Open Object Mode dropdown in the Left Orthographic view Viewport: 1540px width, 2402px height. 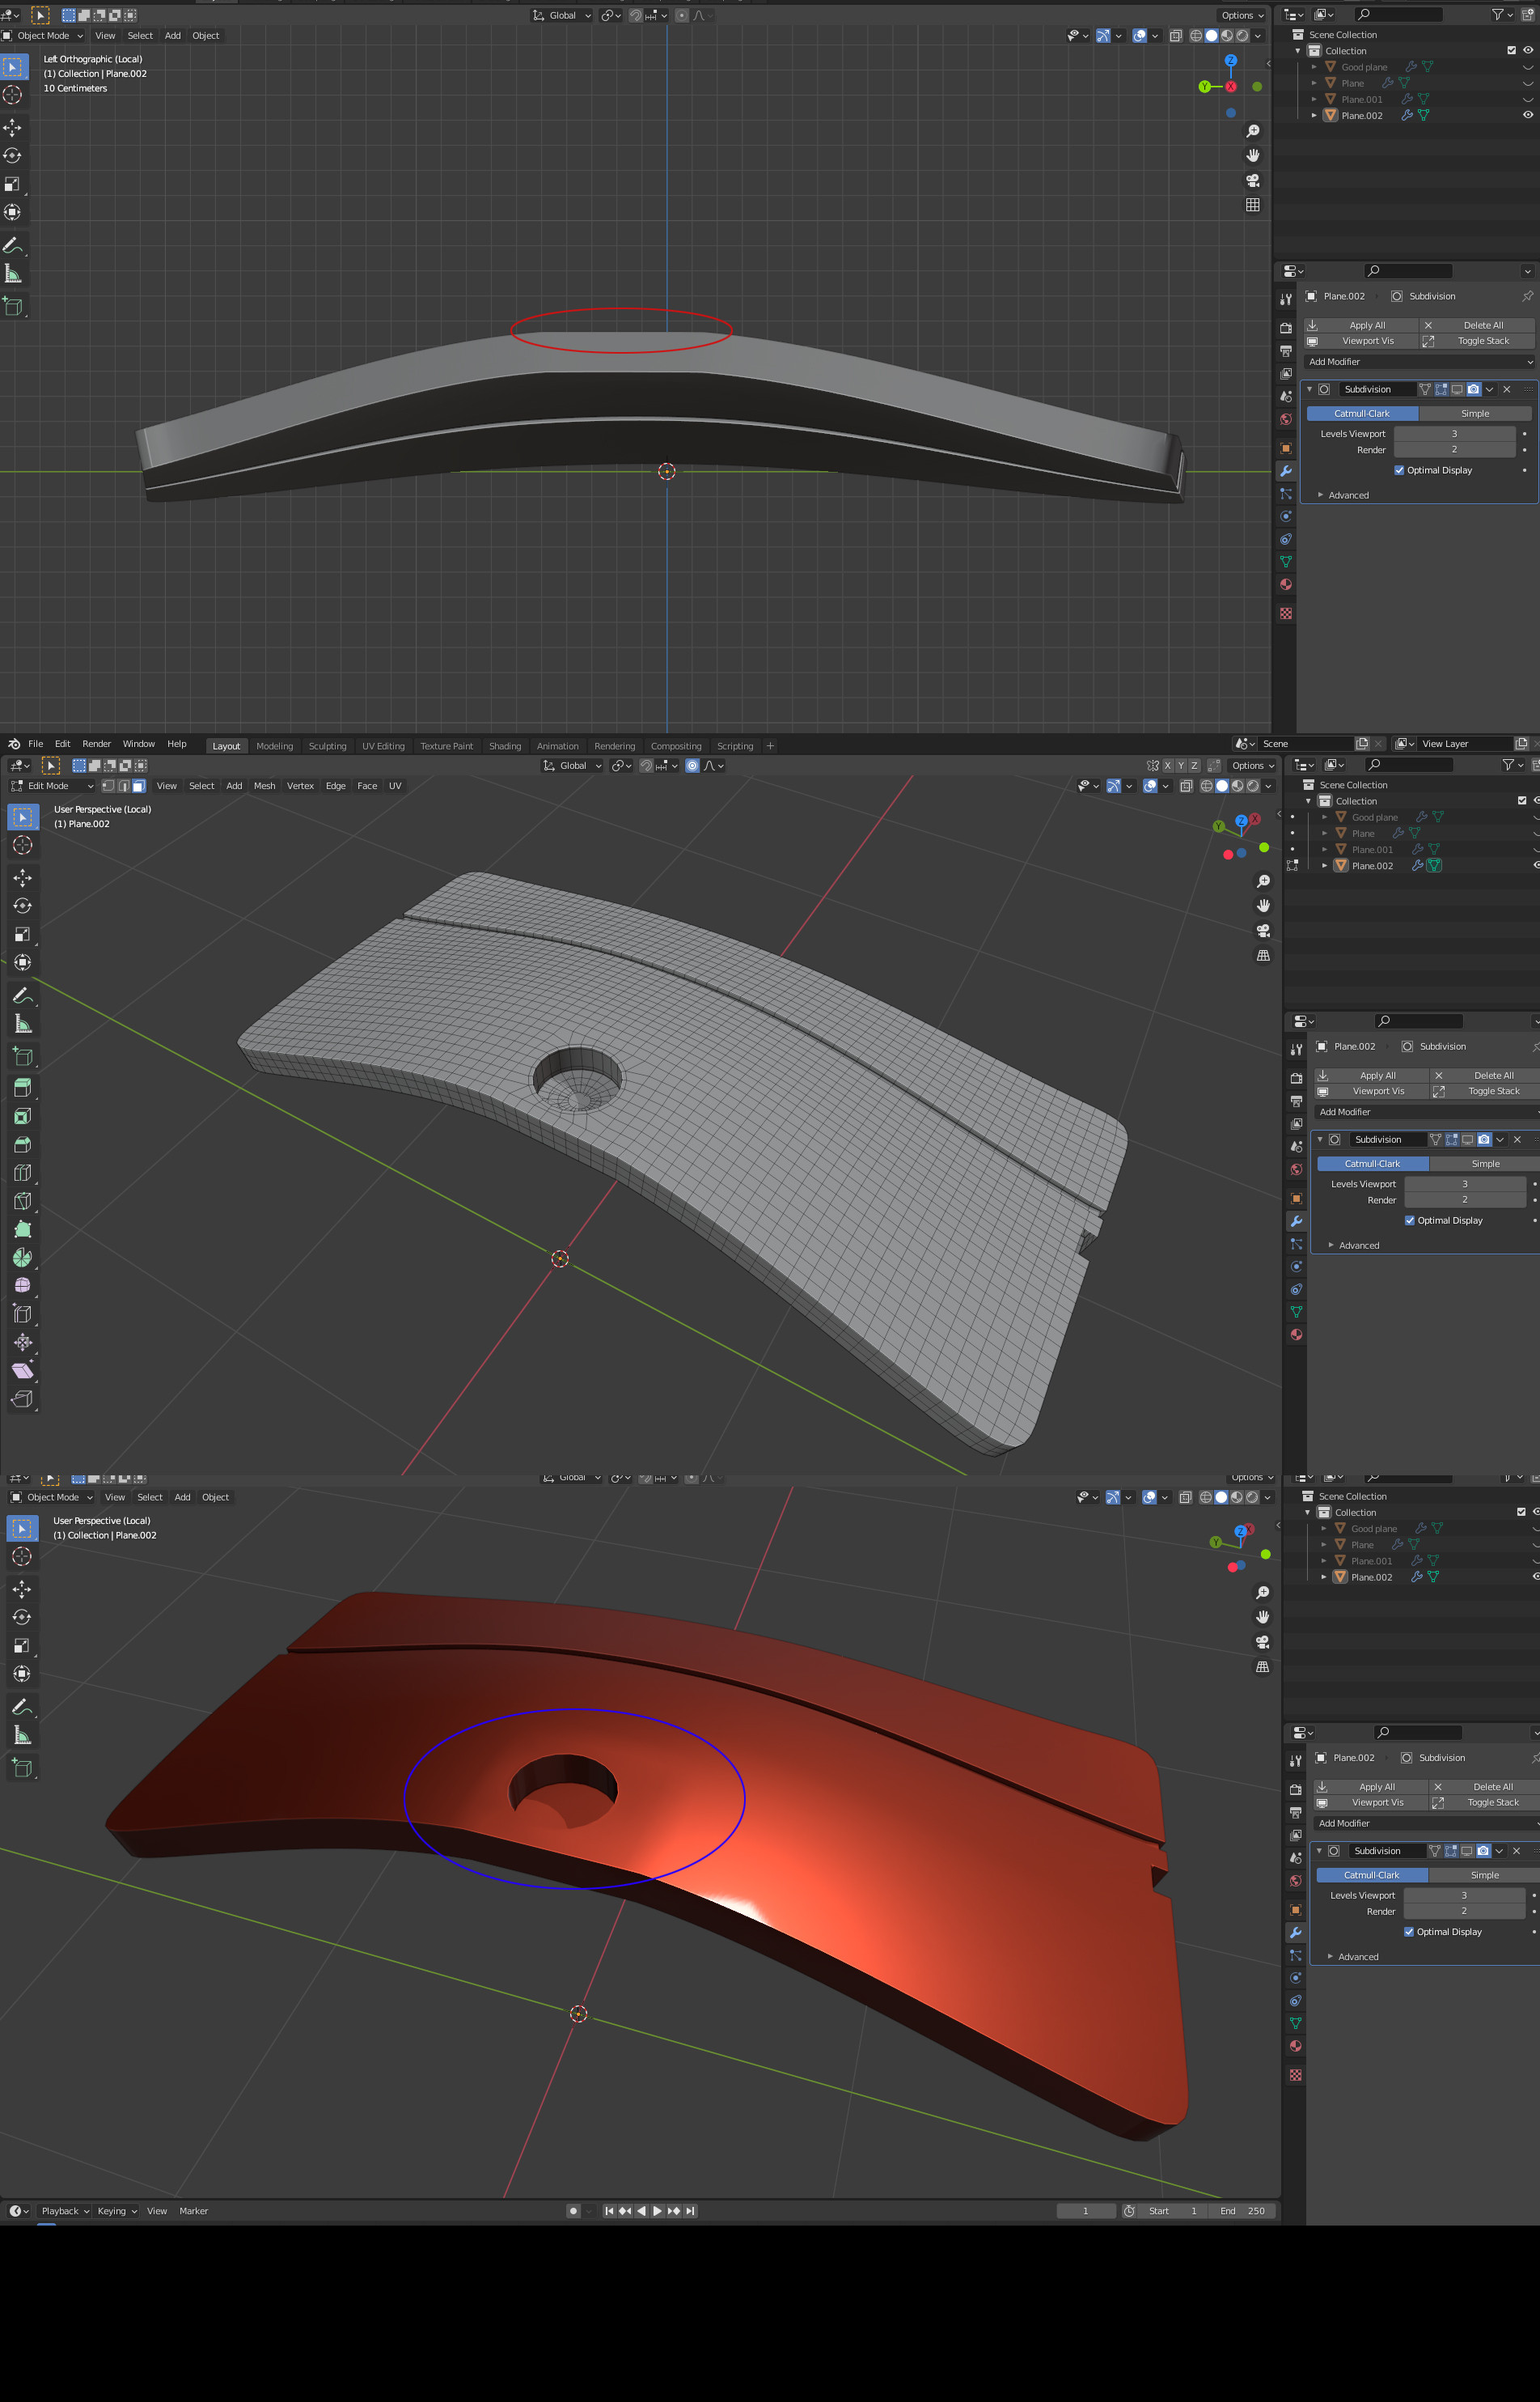click(43, 35)
